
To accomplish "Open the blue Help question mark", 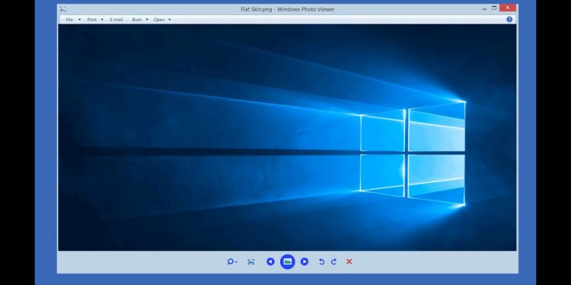I will 509,20.
